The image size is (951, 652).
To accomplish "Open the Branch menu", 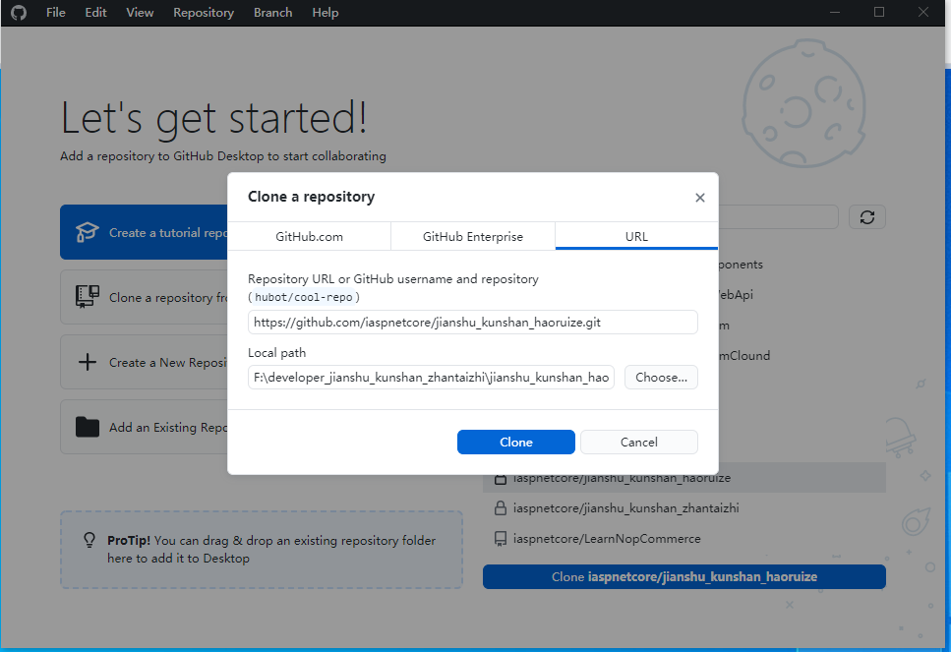I will tap(273, 13).
